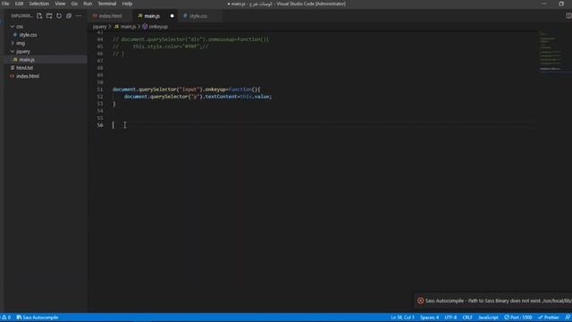Open the Help menu
The width and height of the screenshot is (572, 322).
(x=127, y=4)
